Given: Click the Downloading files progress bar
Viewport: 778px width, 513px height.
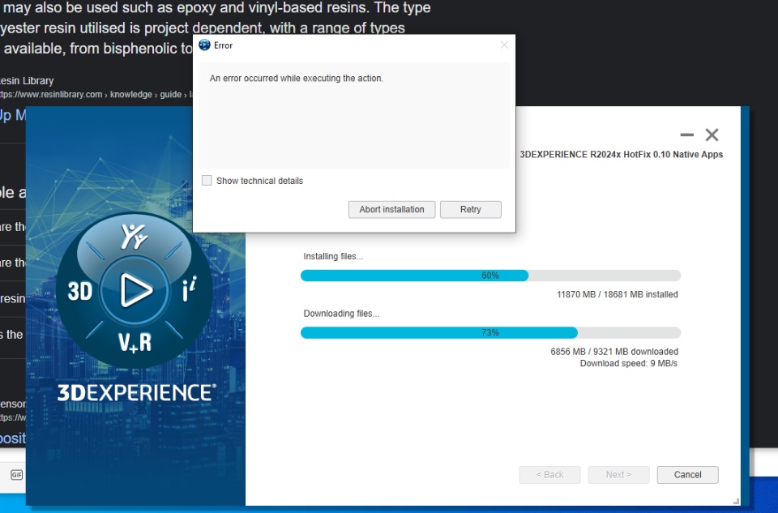Looking at the screenshot, I should 491,332.
